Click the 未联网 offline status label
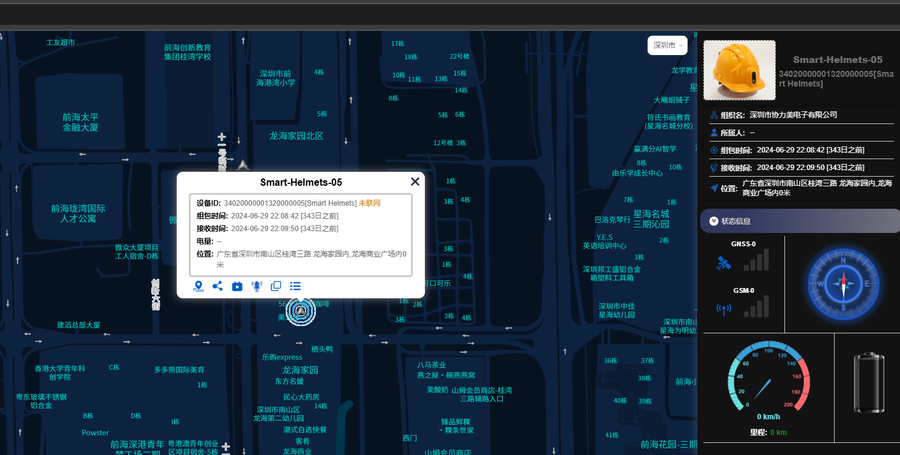Screen dimensions: 900x455 369,203
